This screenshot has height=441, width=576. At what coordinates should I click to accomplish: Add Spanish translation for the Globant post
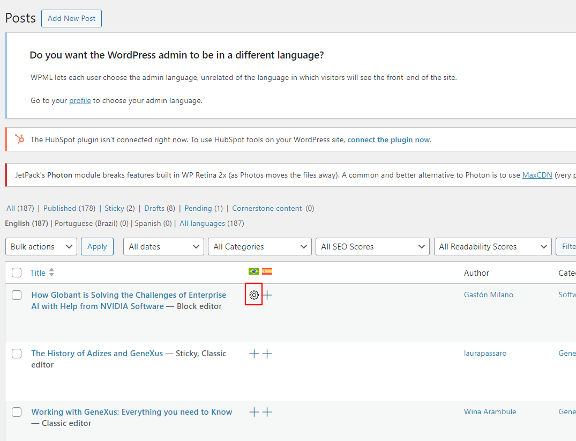pyautogui.click(x=267, y=295)
